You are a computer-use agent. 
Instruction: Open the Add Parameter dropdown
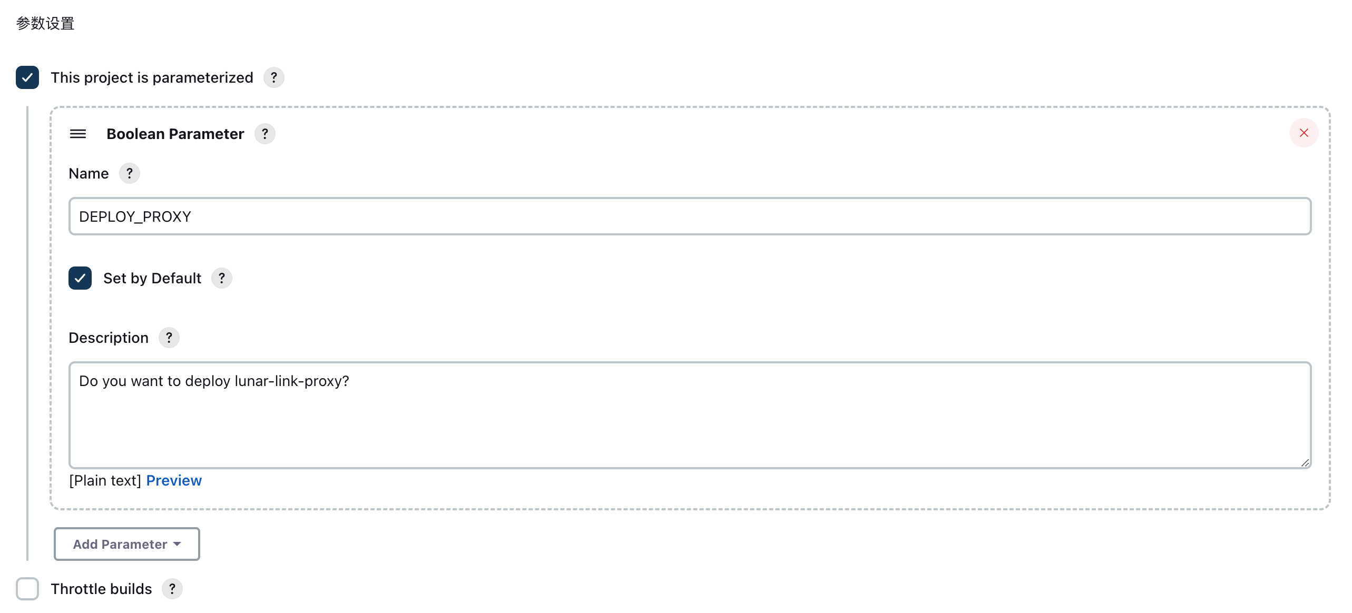pyautogui.click(x=126, y=544)
